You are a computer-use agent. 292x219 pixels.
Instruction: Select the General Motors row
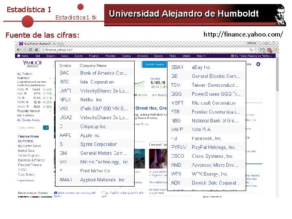point(95,153)
